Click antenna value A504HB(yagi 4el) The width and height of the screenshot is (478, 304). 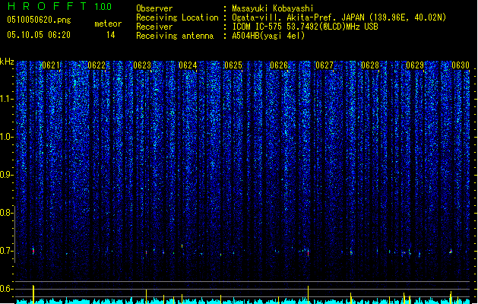tap(268, 36)
